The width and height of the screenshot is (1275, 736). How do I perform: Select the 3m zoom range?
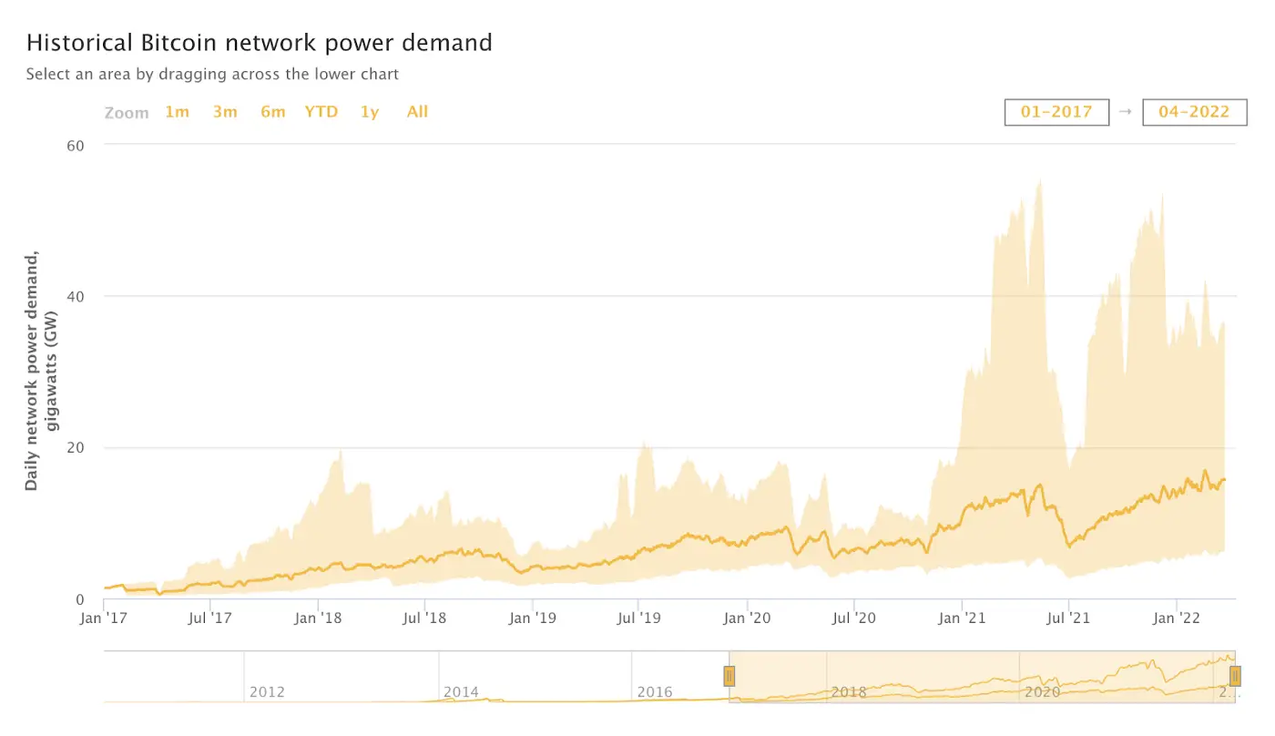225,112
